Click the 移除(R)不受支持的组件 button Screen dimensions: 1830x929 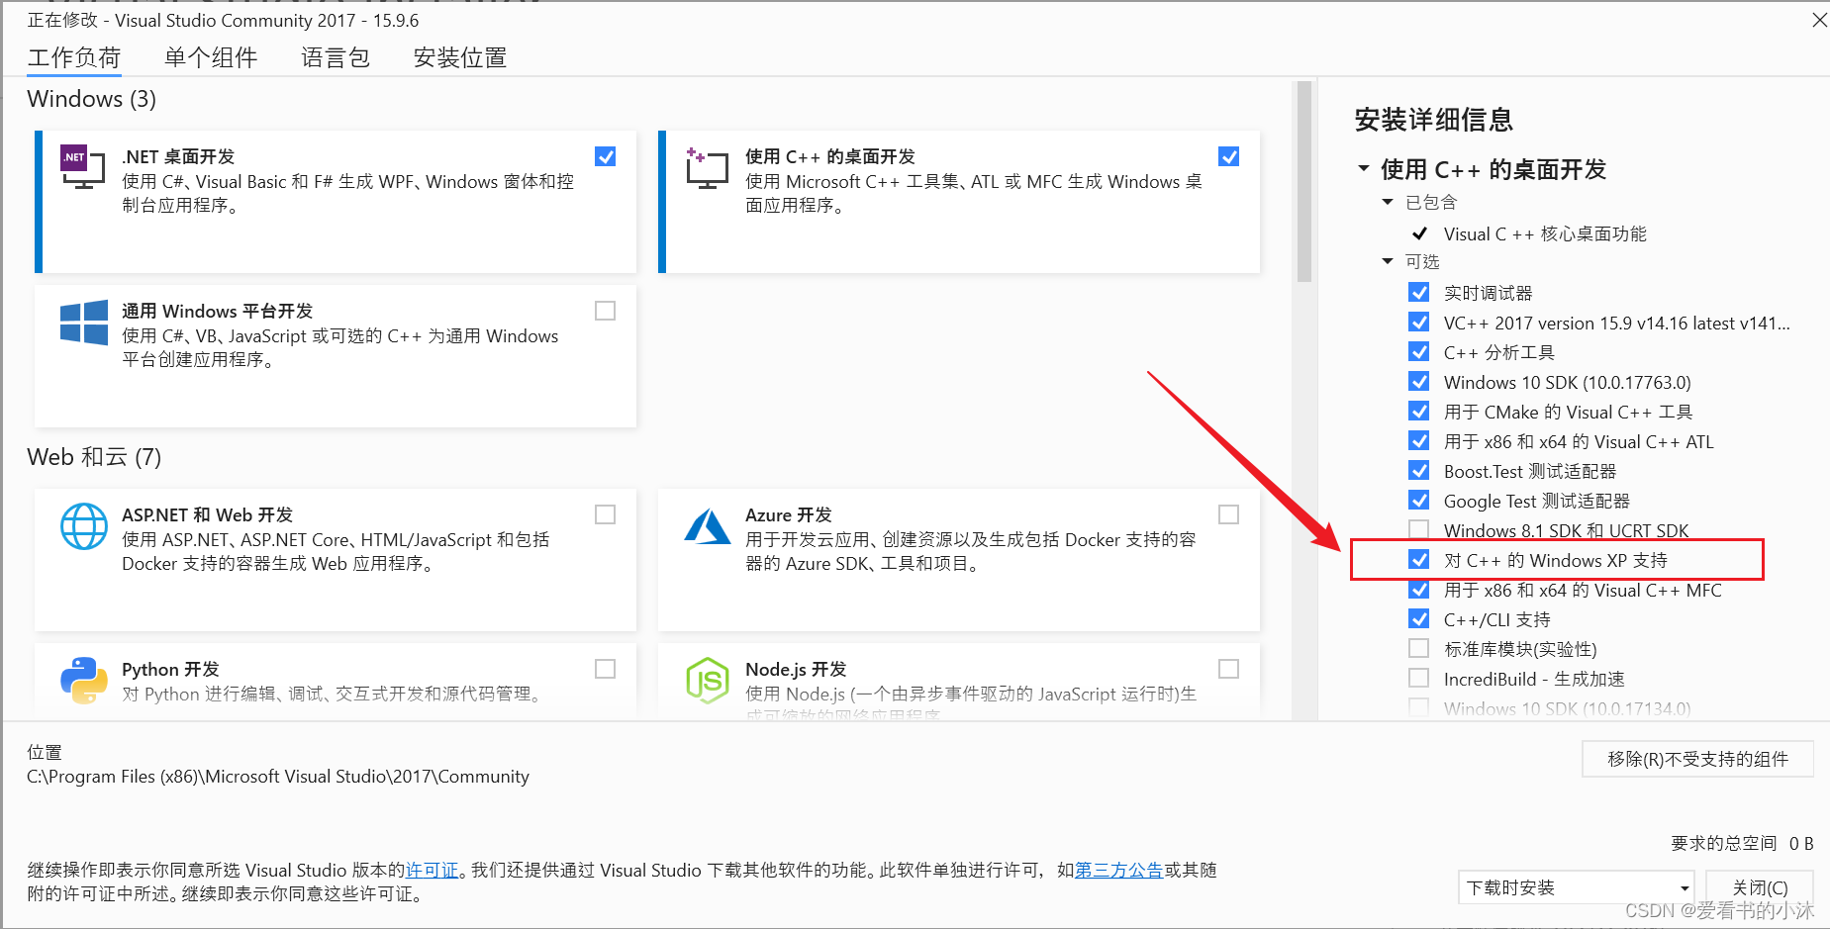pos(1698,759)
